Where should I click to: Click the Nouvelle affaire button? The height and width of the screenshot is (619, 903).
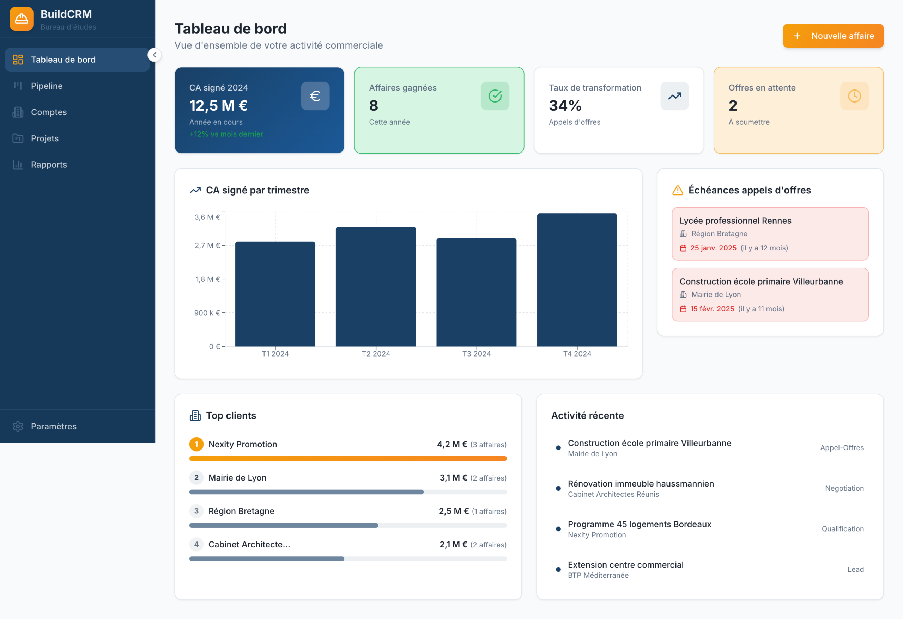pyautogui.click(x=833, y=36)
